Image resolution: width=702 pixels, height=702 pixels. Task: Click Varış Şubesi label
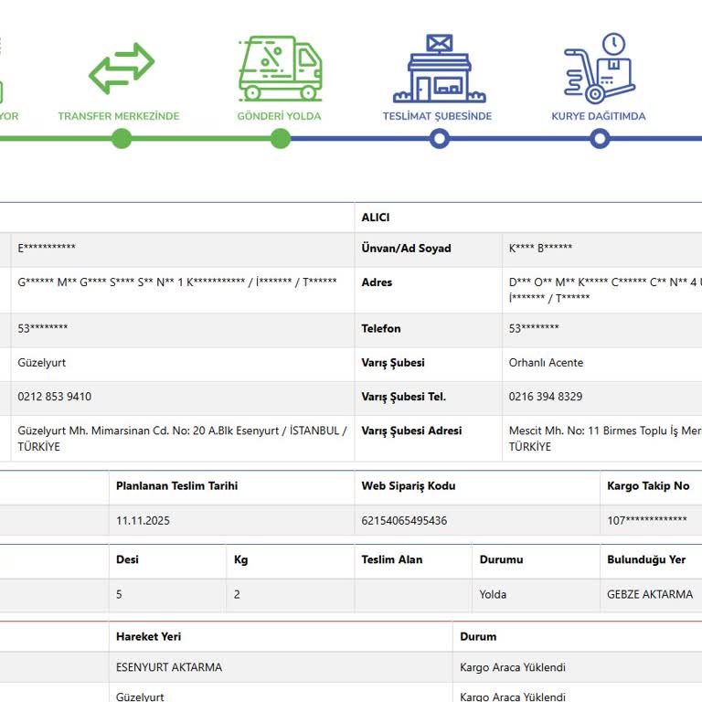pyautogui.click(x=393, y=363)
